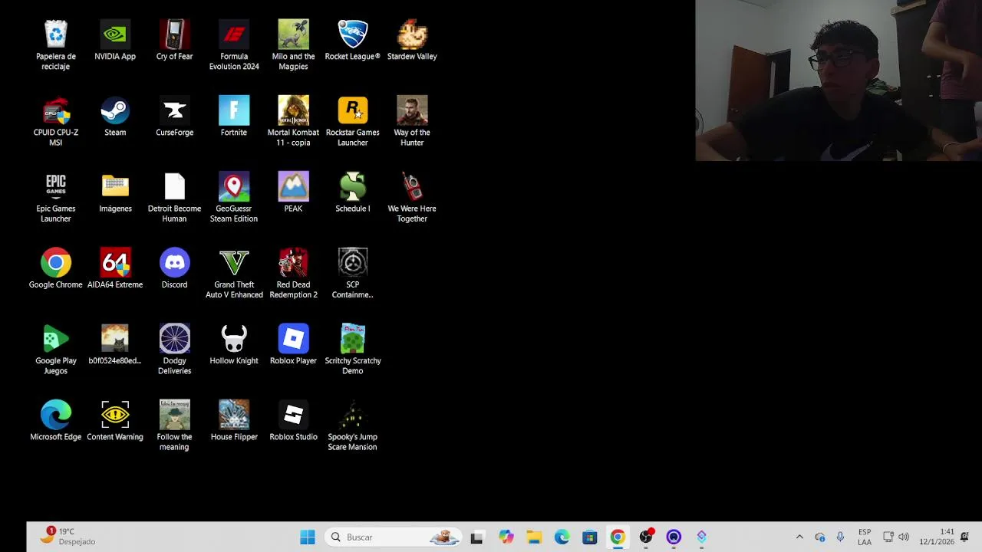Select the Detroit Become Human file
Screen dimensions: 982x552
(x=174, y=197)
